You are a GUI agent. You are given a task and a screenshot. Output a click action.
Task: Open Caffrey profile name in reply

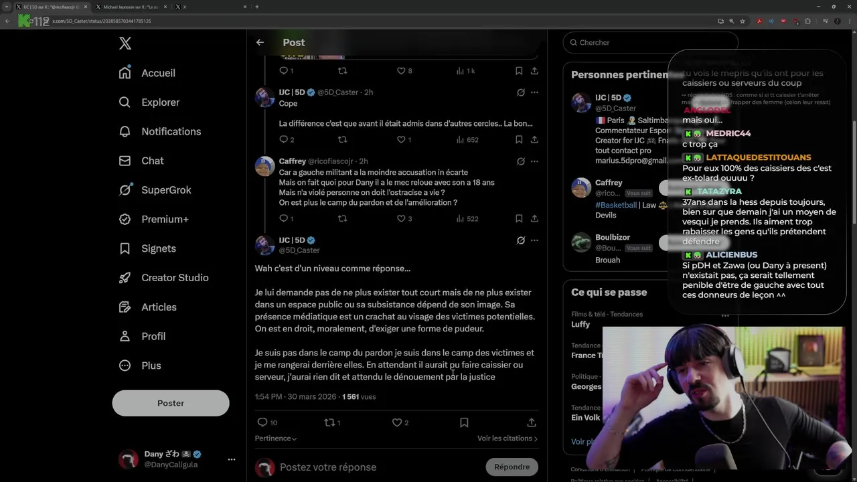(x=292, y=161)
